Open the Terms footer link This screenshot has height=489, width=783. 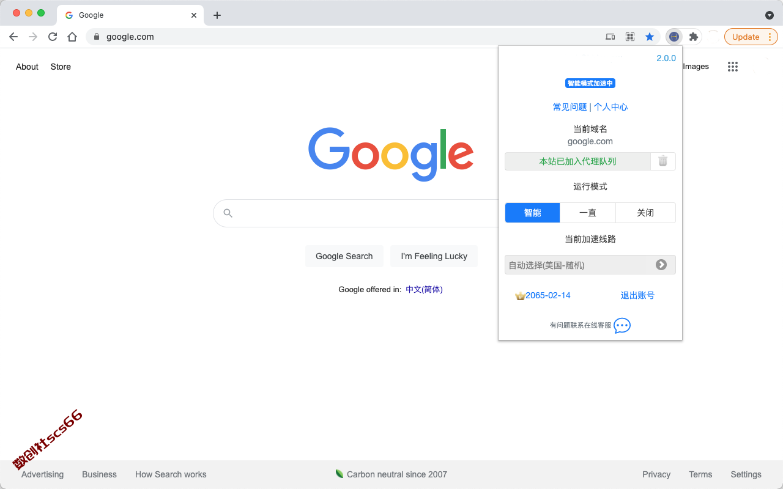tap(700, 474)
